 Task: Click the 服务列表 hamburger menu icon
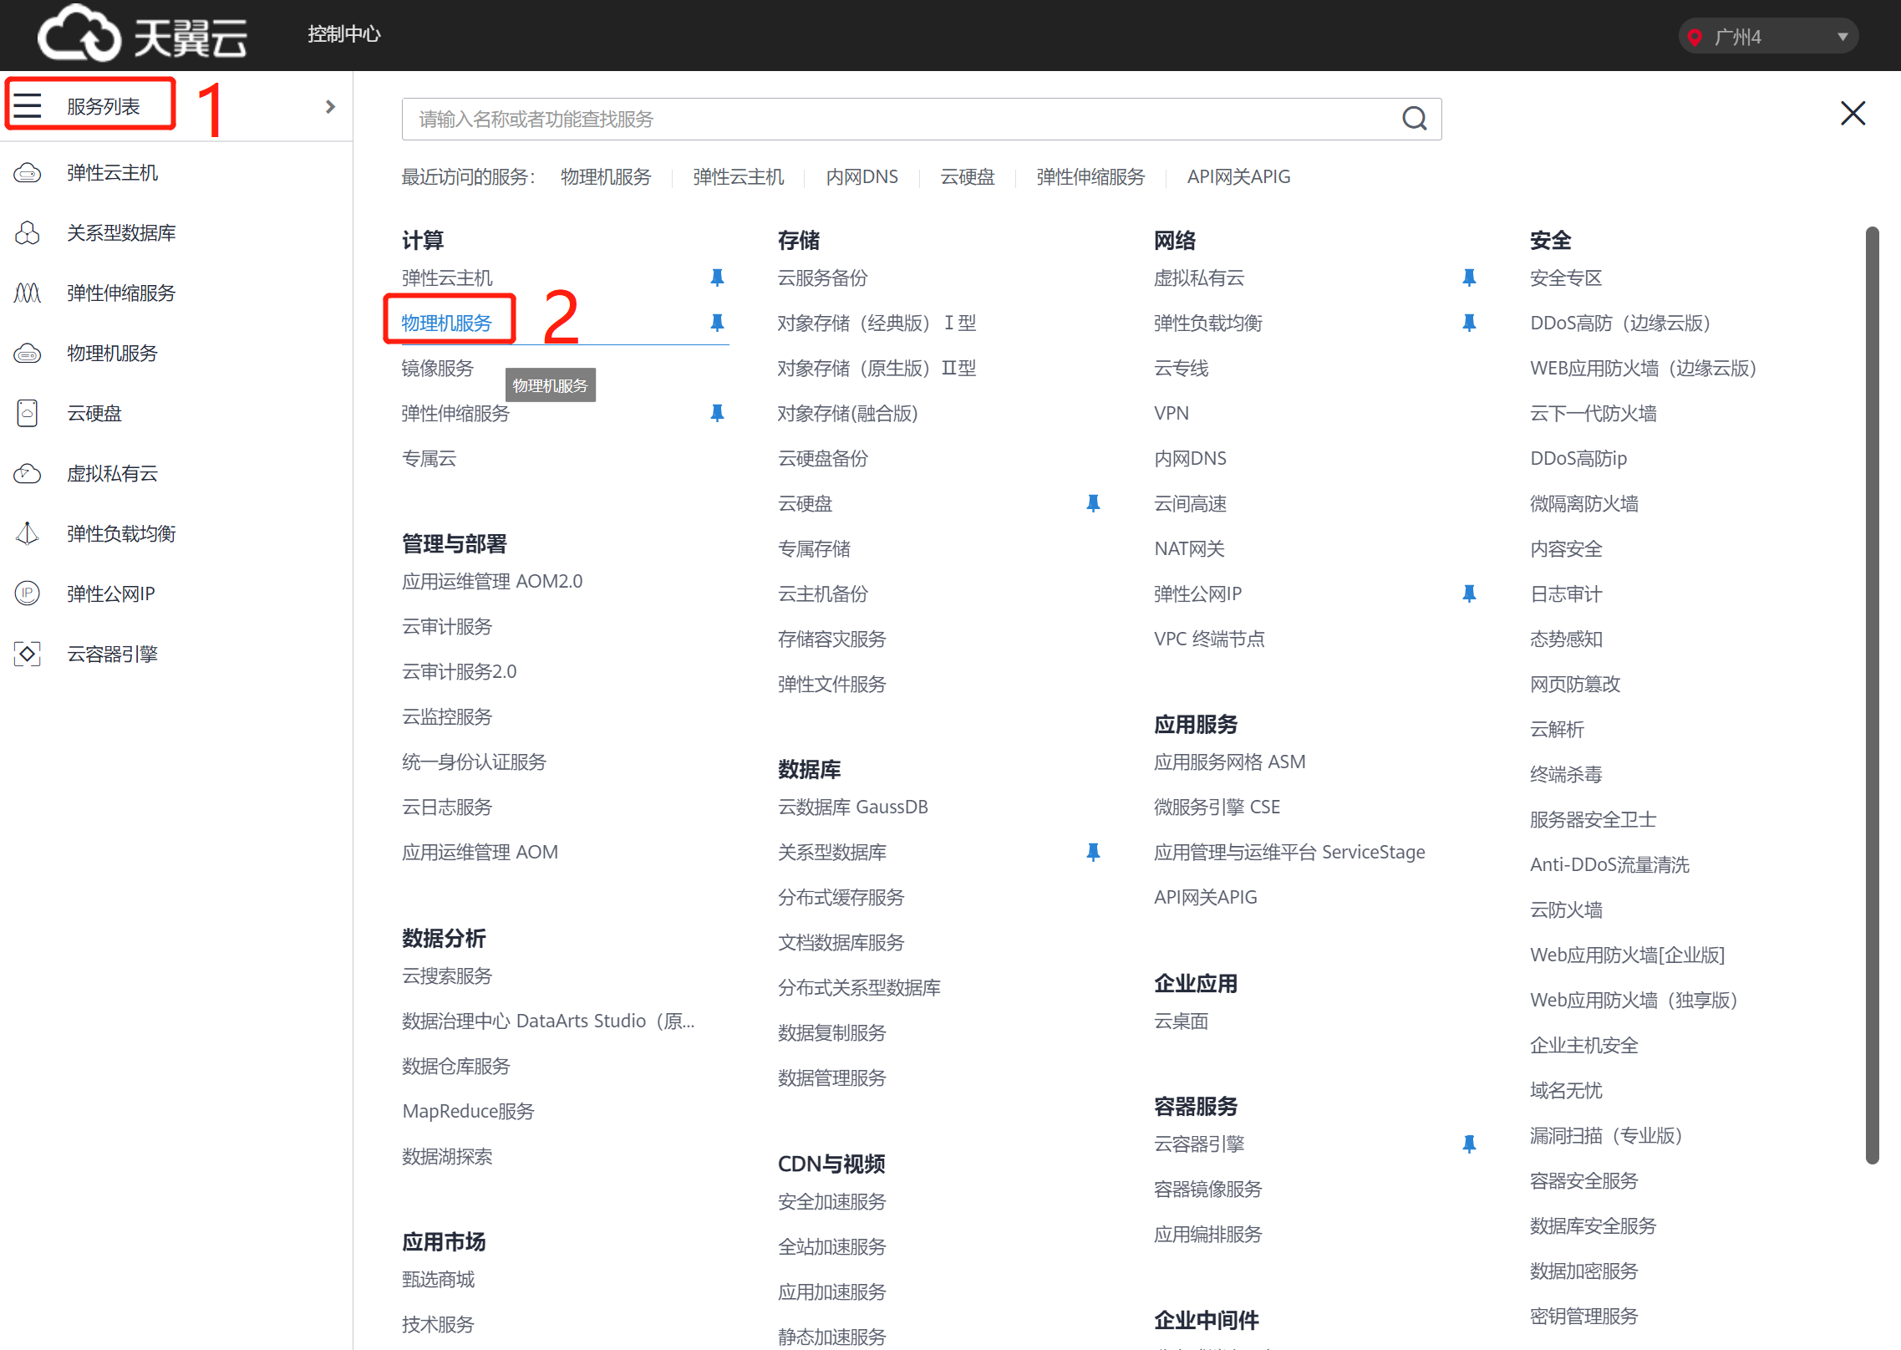[x=28, y=105]
